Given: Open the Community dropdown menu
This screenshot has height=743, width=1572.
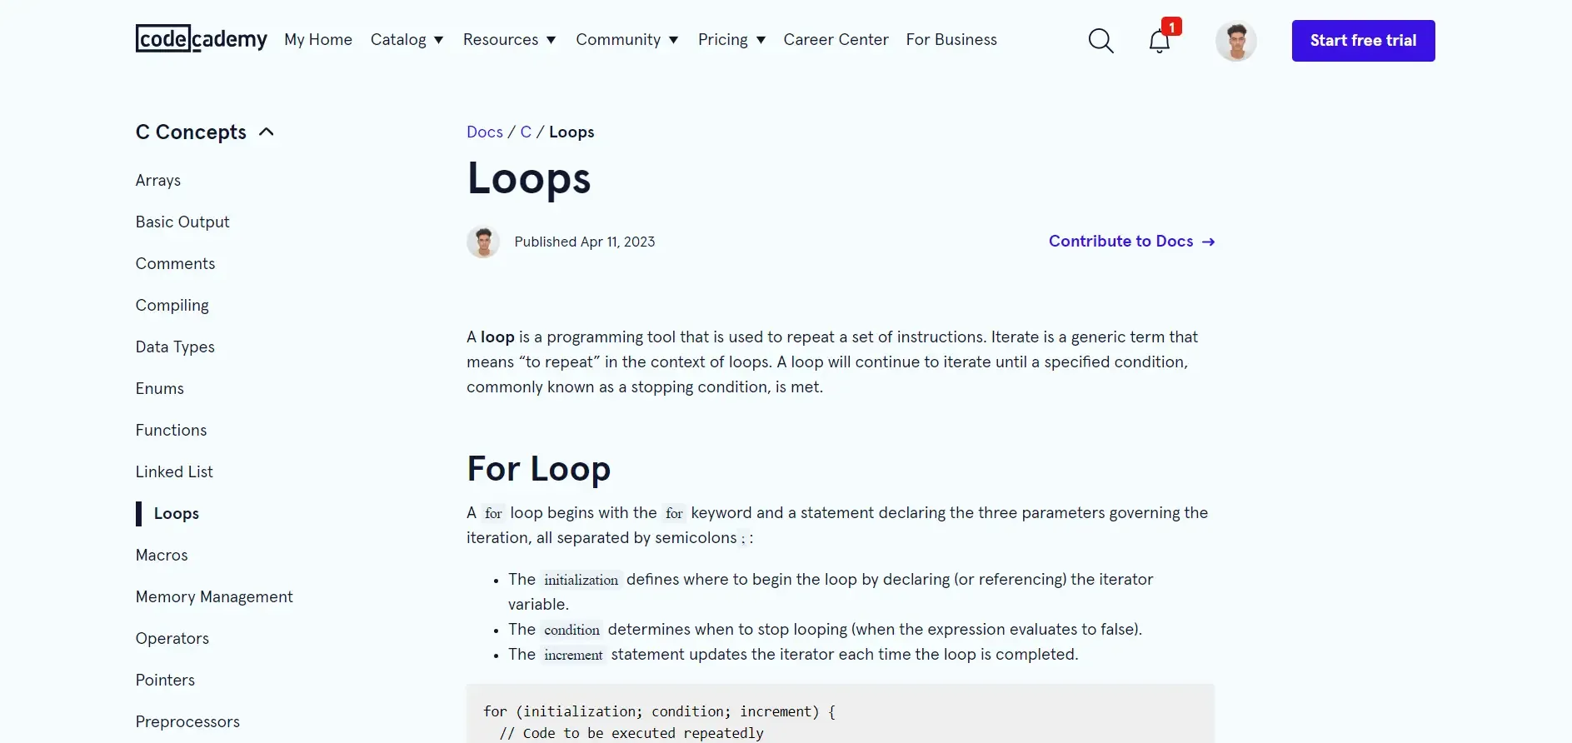Looking at the screenshot, I should point(626,40).
